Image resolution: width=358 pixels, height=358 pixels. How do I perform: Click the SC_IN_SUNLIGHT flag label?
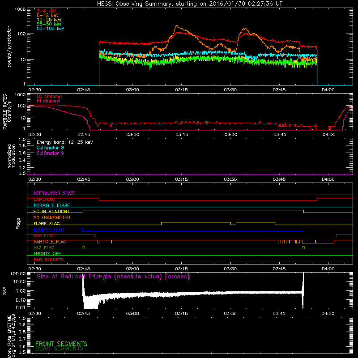(x=51, y=211)
